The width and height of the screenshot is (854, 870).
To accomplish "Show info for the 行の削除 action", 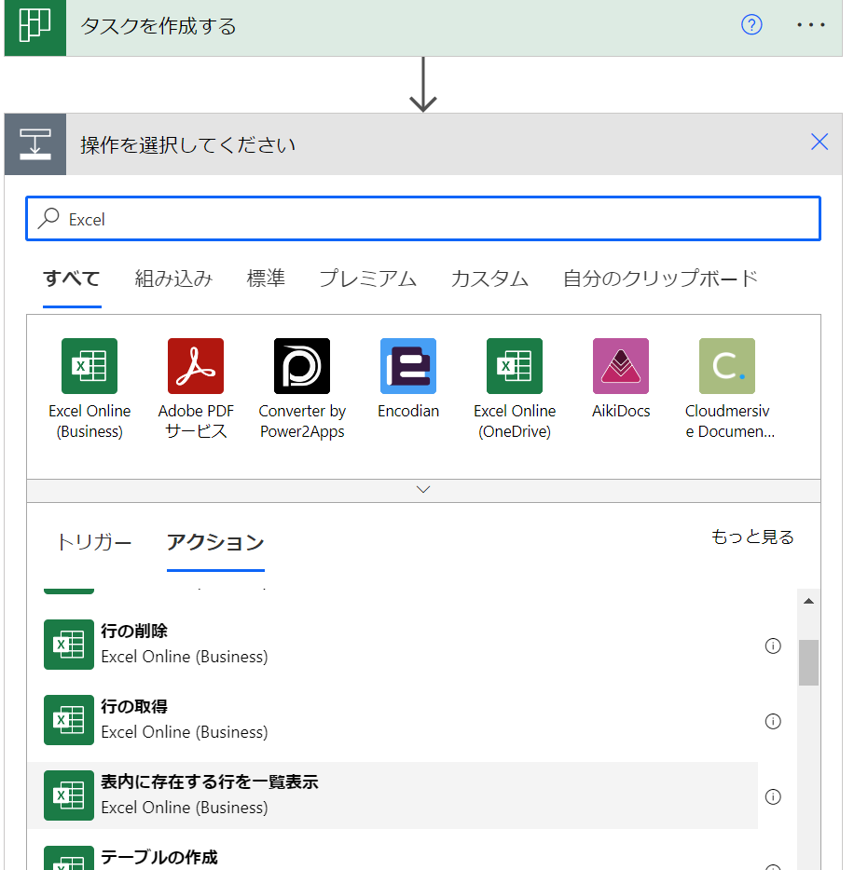I will pos(773,646).
